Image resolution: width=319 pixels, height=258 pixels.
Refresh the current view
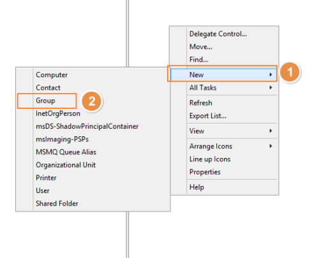click(x=201, y=103)
